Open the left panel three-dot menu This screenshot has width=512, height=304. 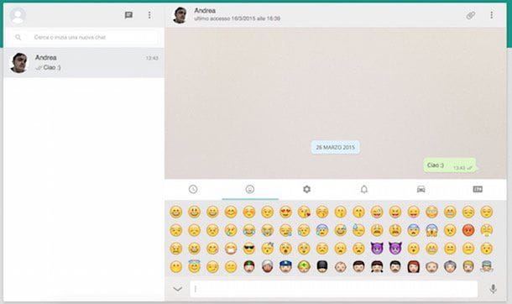click(x=149, y=14)
